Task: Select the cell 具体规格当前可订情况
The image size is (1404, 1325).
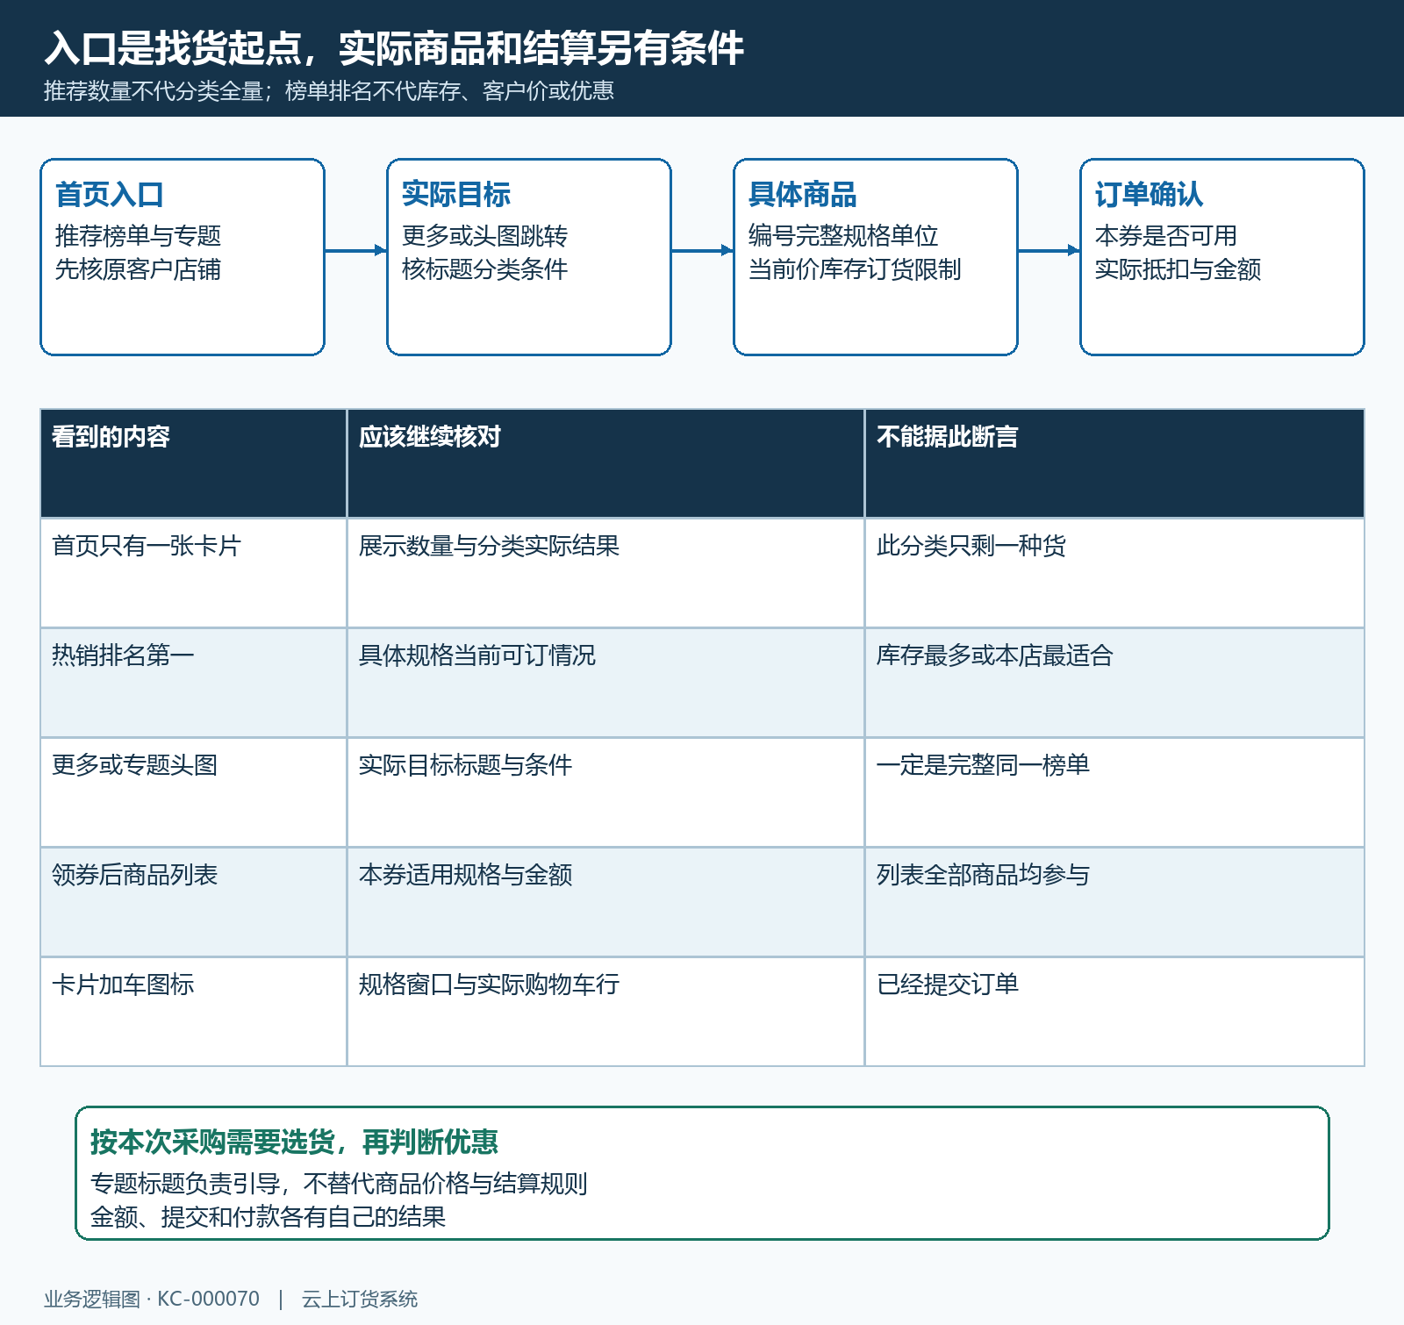Action: pyautogui.click(x=606, y=683)
